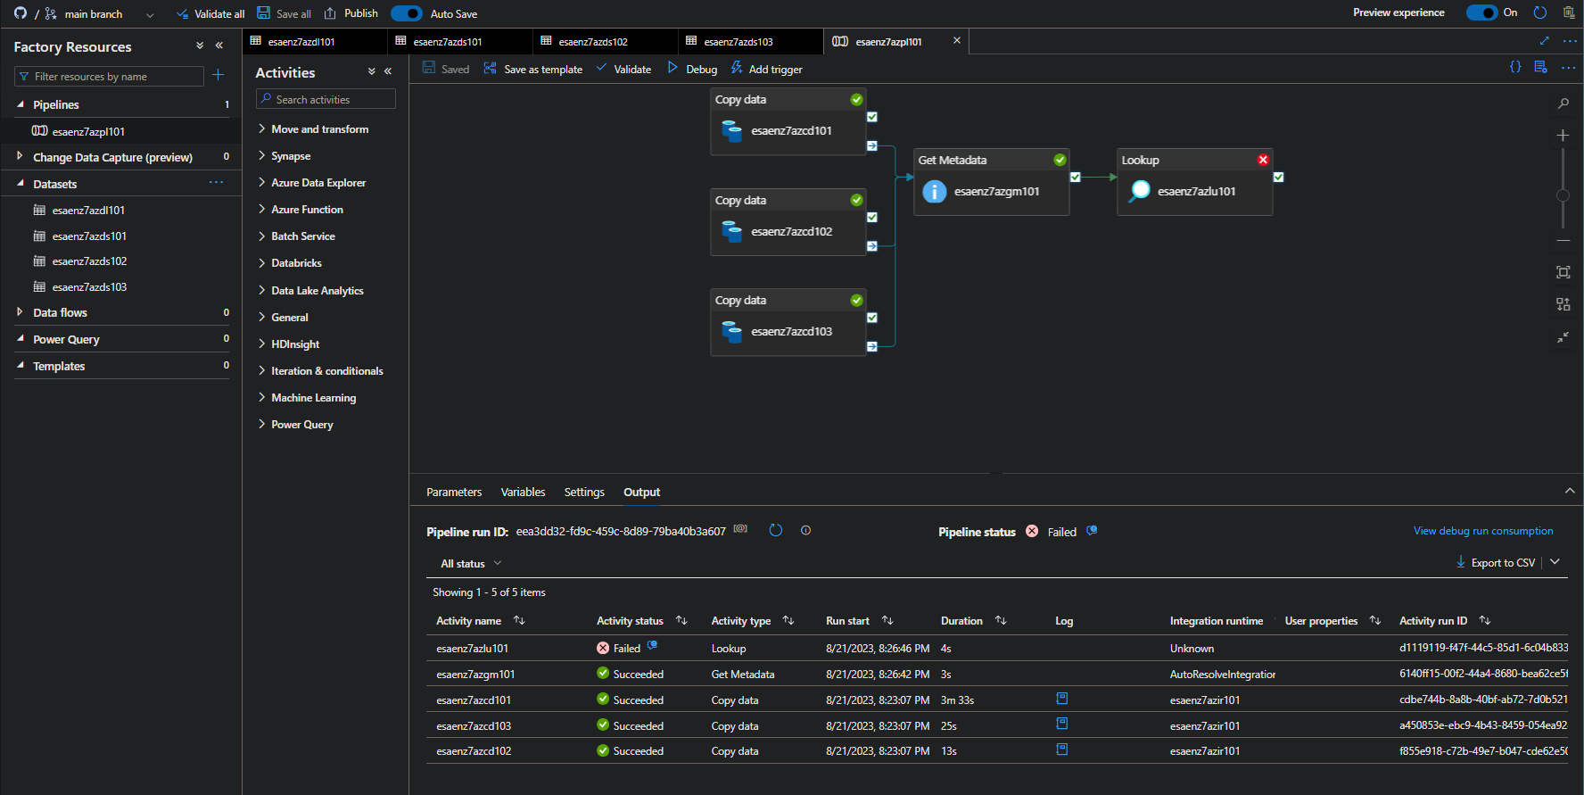Toggle the Auto Save switch
The image size is (1584, 795).
click(407, 13)
